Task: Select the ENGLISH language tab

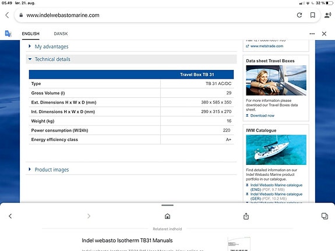Action: pyautogui.click(x=30, y=34)
